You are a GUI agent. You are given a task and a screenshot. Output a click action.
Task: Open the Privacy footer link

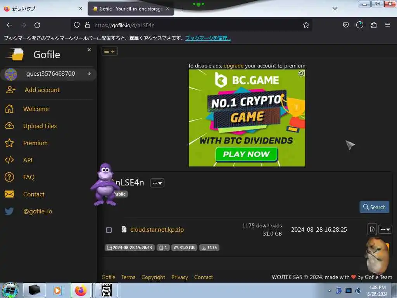[180, 277]
